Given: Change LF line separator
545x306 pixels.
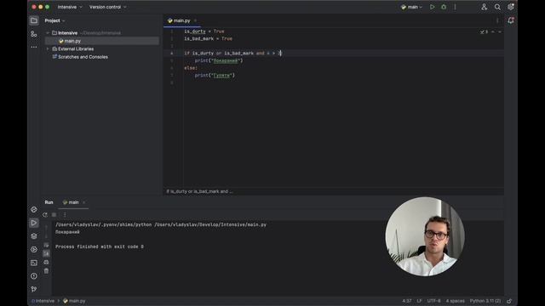Looking at the screenshot, I should pos(419,301).
